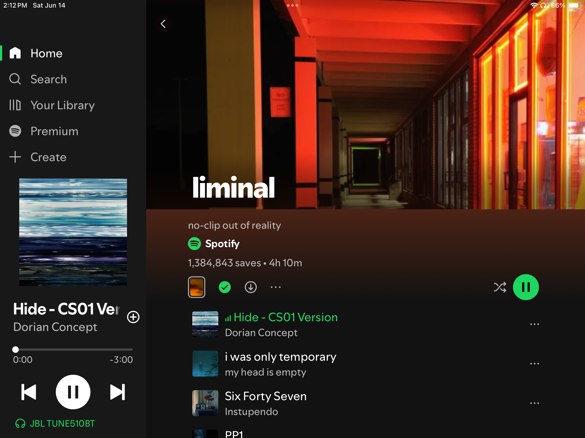
Task: Toggle shuffle for the playlist
Action: [500, 287]
